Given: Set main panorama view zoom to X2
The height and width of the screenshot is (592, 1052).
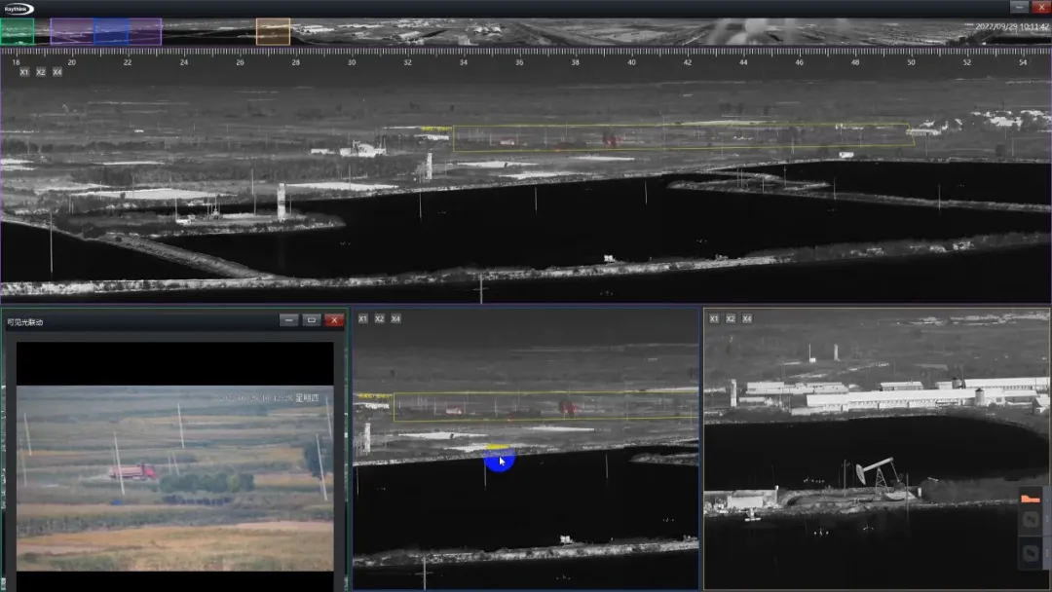Looking at the screenshot, I should pos(41,72).
